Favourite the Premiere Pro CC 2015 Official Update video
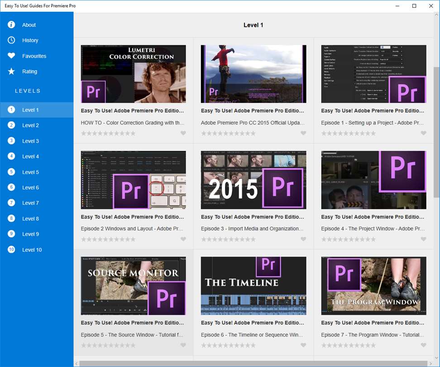440x367 pixels. pyautogui.click(x=303, y=133)
